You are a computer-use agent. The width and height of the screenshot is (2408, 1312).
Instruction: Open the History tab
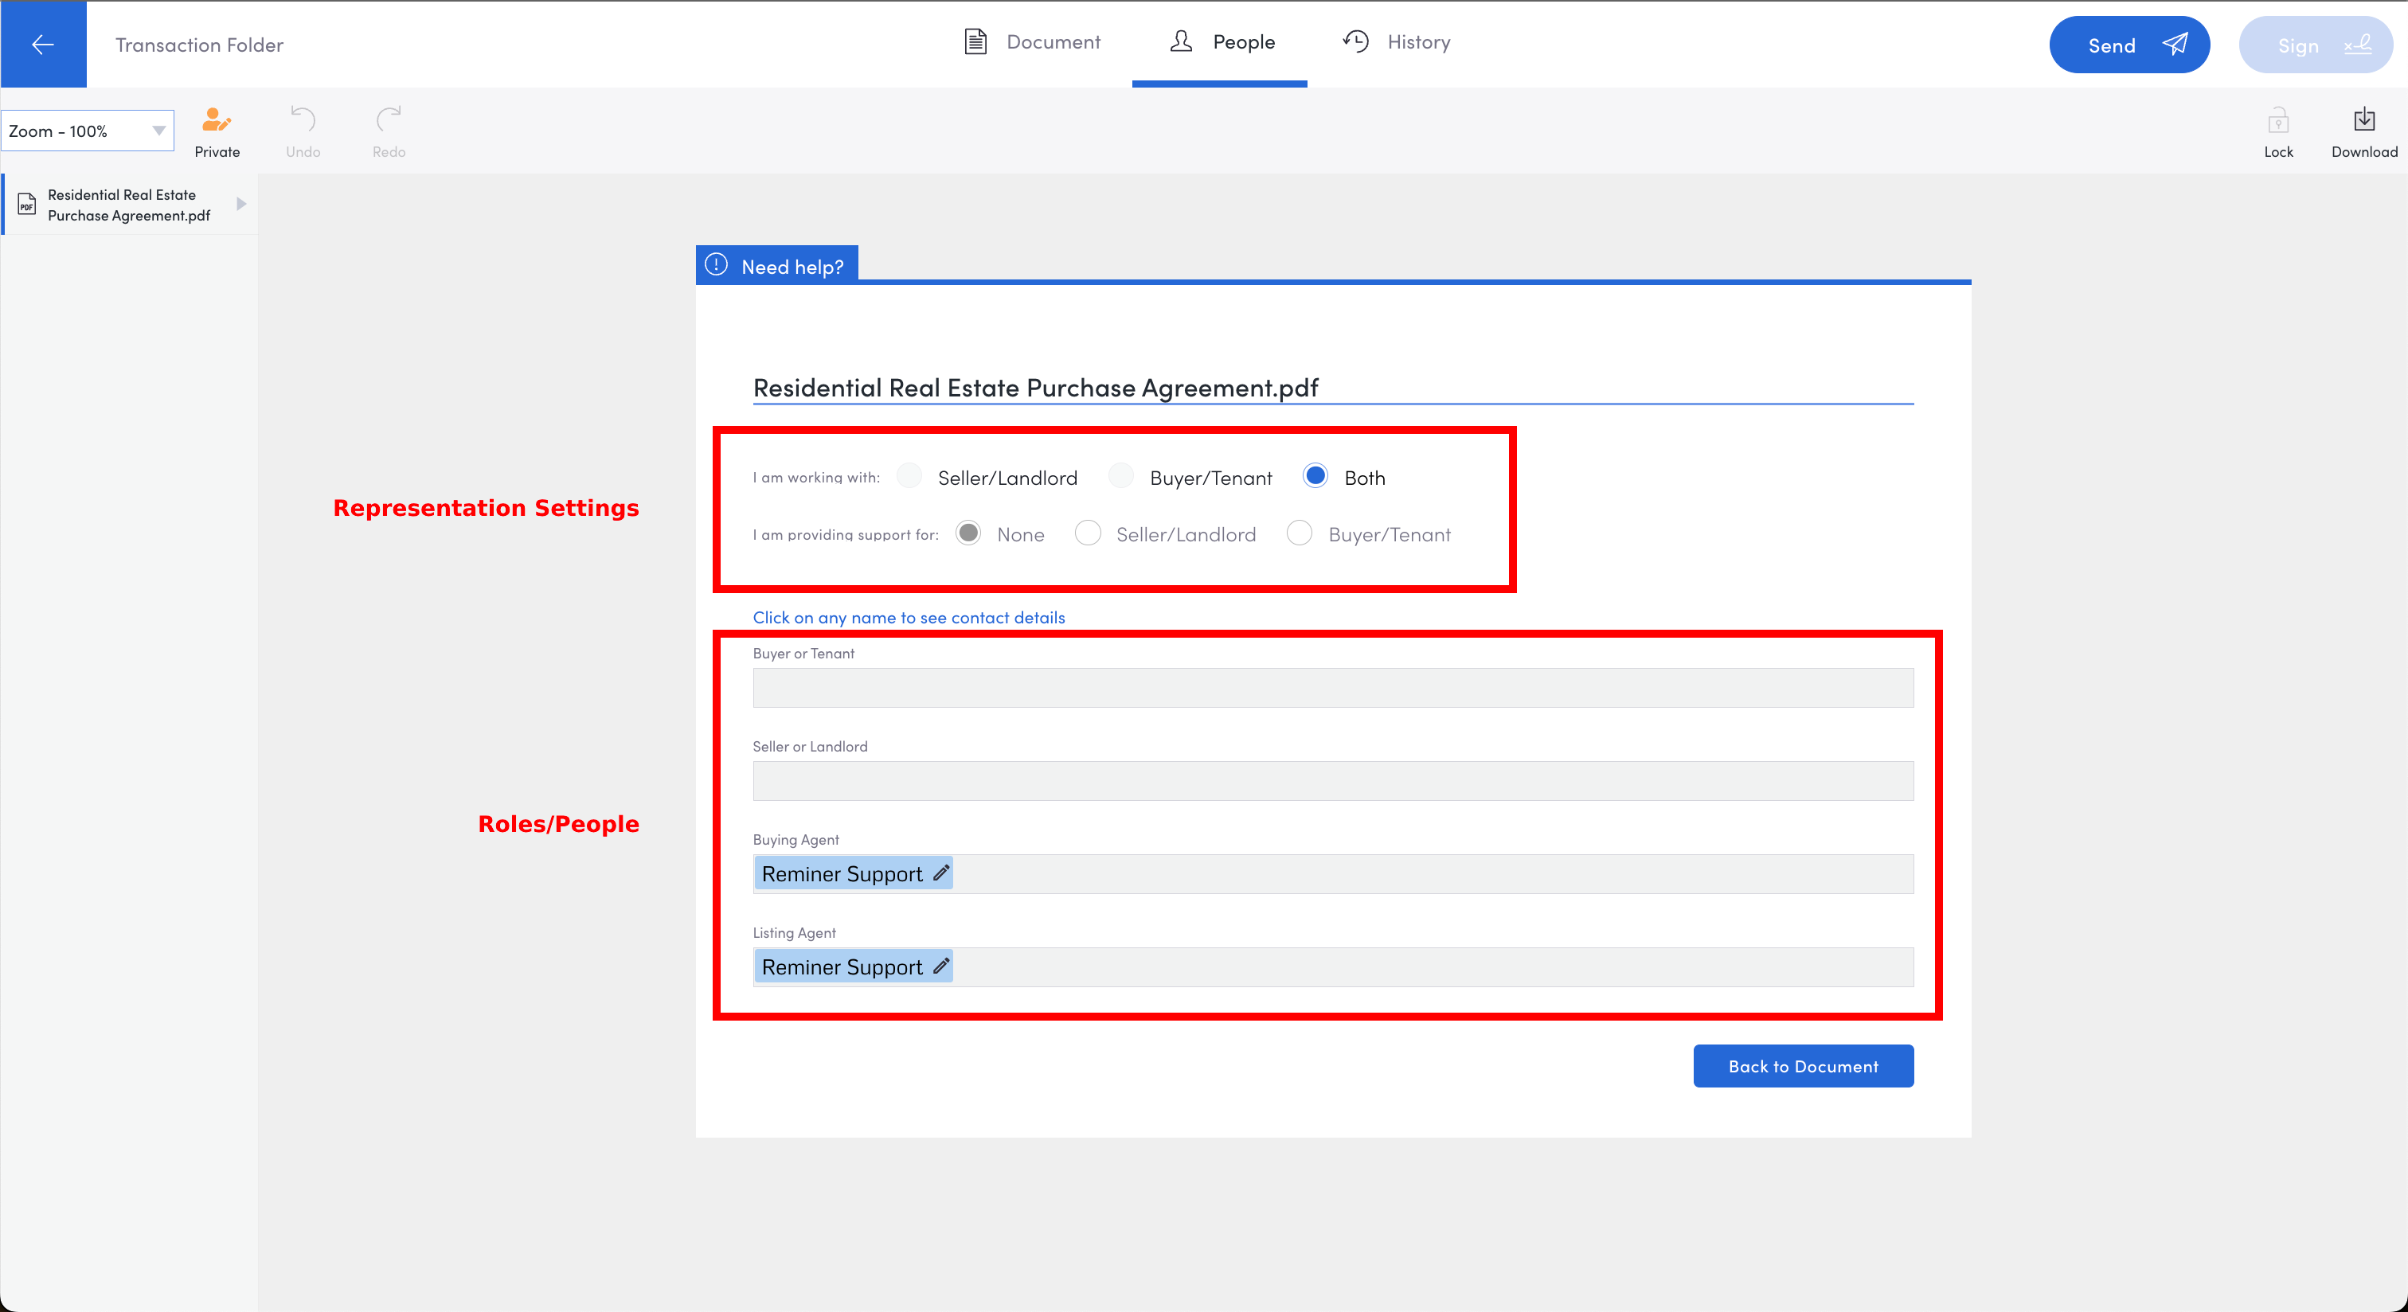1397,42
